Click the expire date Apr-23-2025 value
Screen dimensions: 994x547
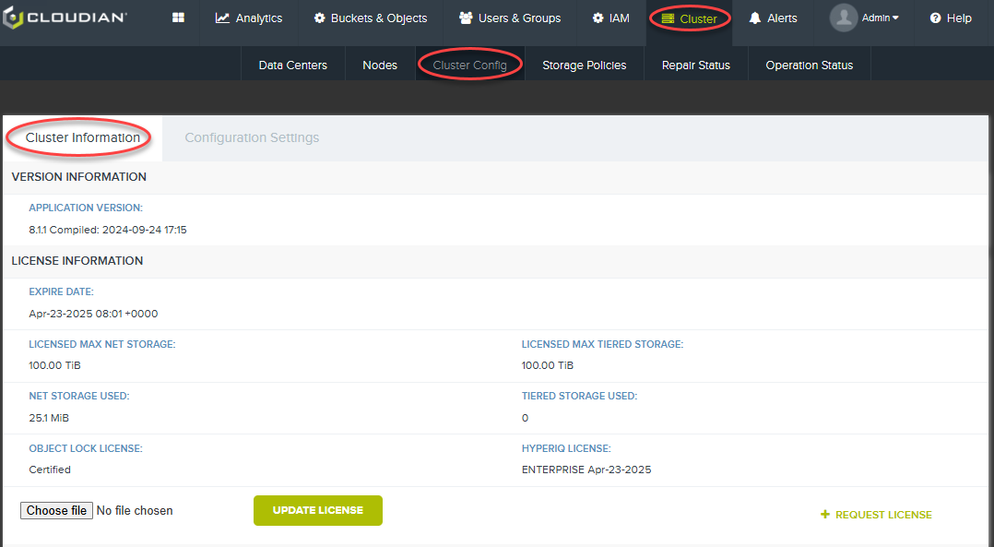(93, 313)
